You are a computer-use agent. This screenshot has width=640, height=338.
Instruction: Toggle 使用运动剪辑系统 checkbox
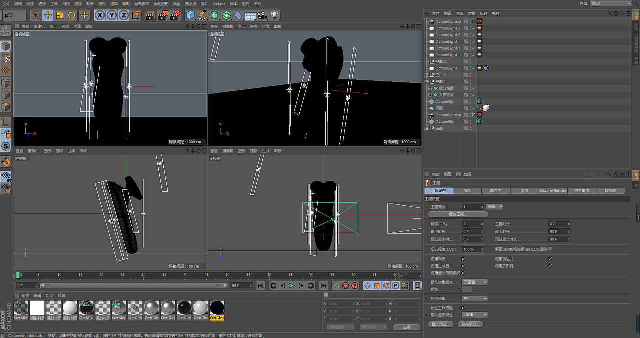463,273
